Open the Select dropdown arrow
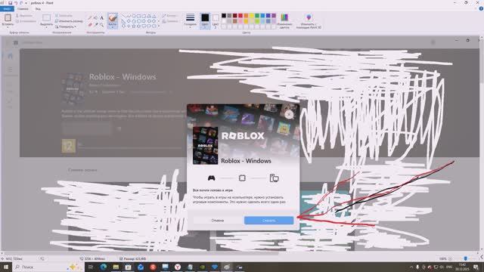 (x=46, y=27)
